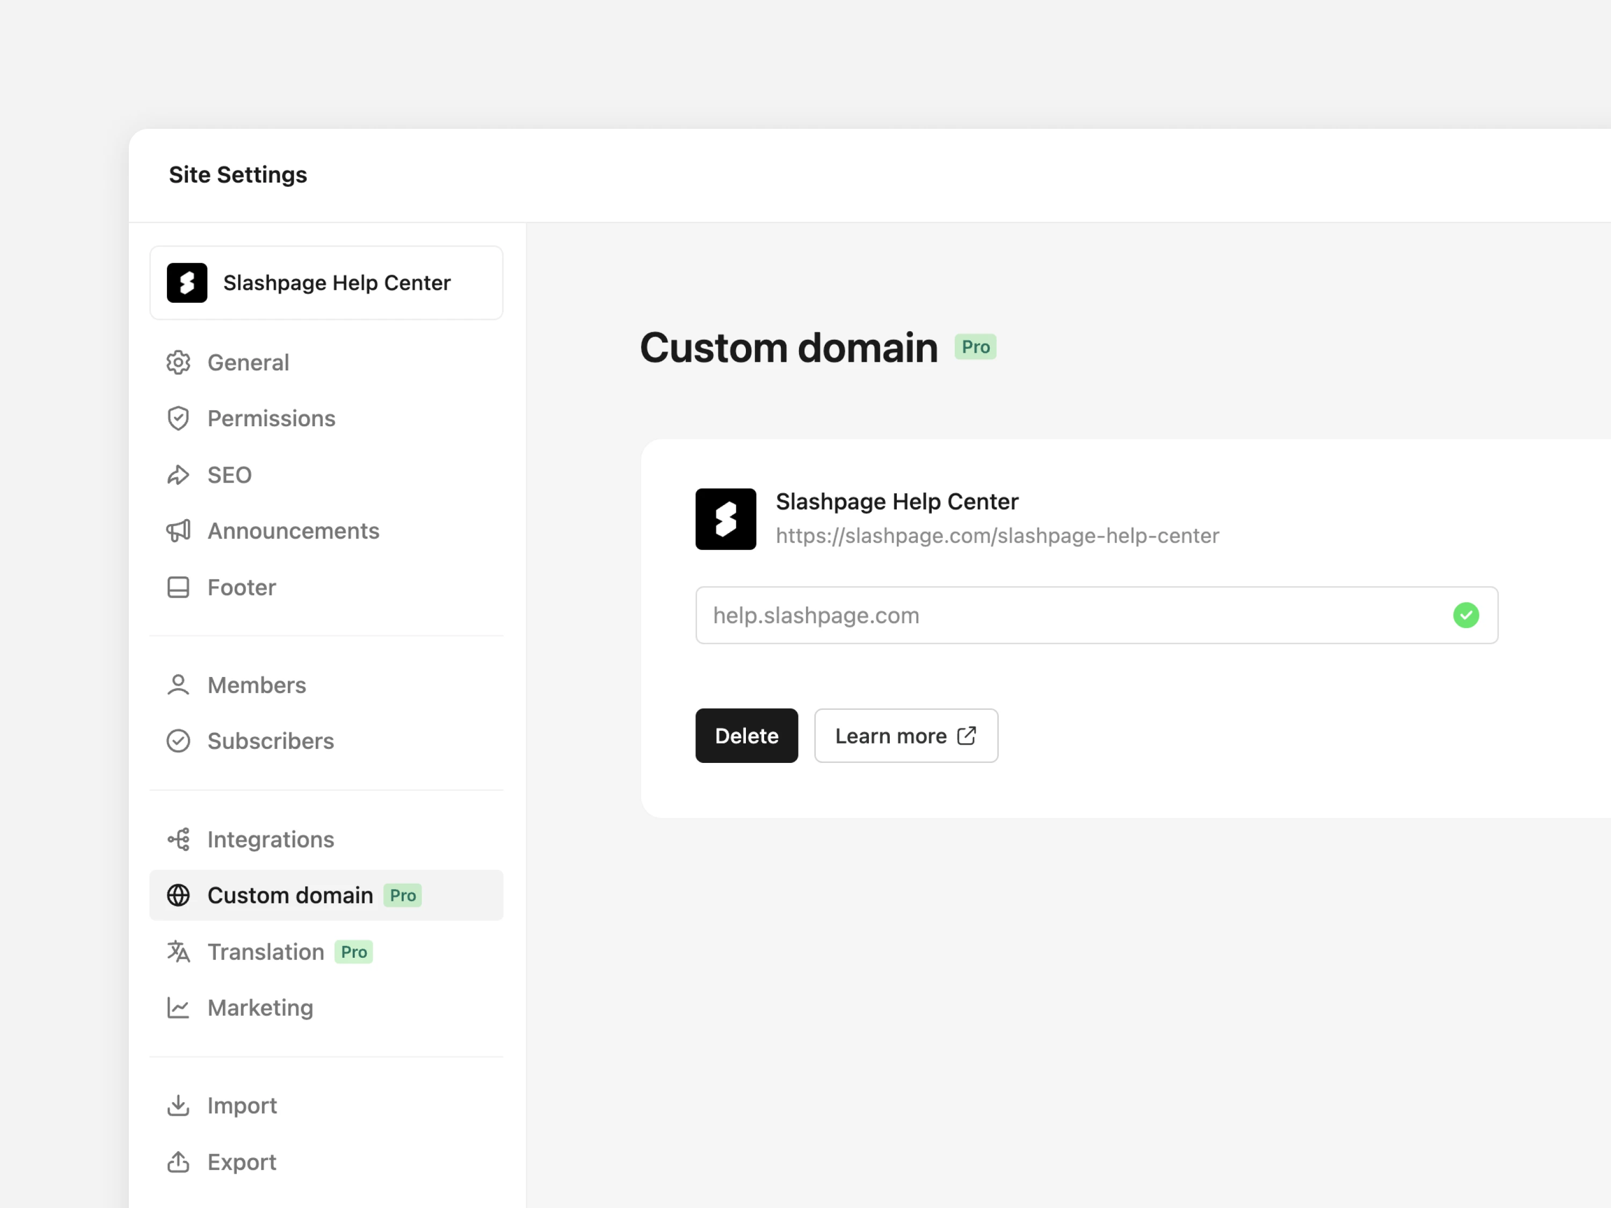The width and height of the screenshot is (1611, 1208).
Task: Click the Custom domain page heading
Action: (x=789, y=347)
